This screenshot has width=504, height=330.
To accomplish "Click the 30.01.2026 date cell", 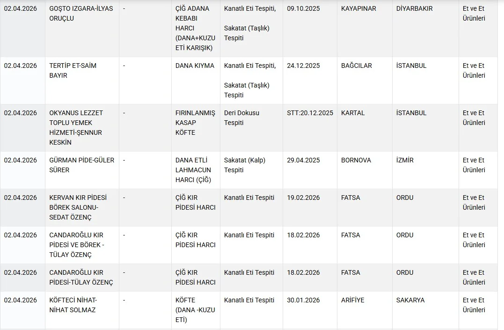I will 303,300.
